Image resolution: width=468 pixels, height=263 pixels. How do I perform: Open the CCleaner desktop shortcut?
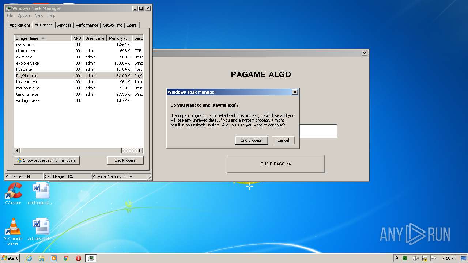tap(14, 194)
